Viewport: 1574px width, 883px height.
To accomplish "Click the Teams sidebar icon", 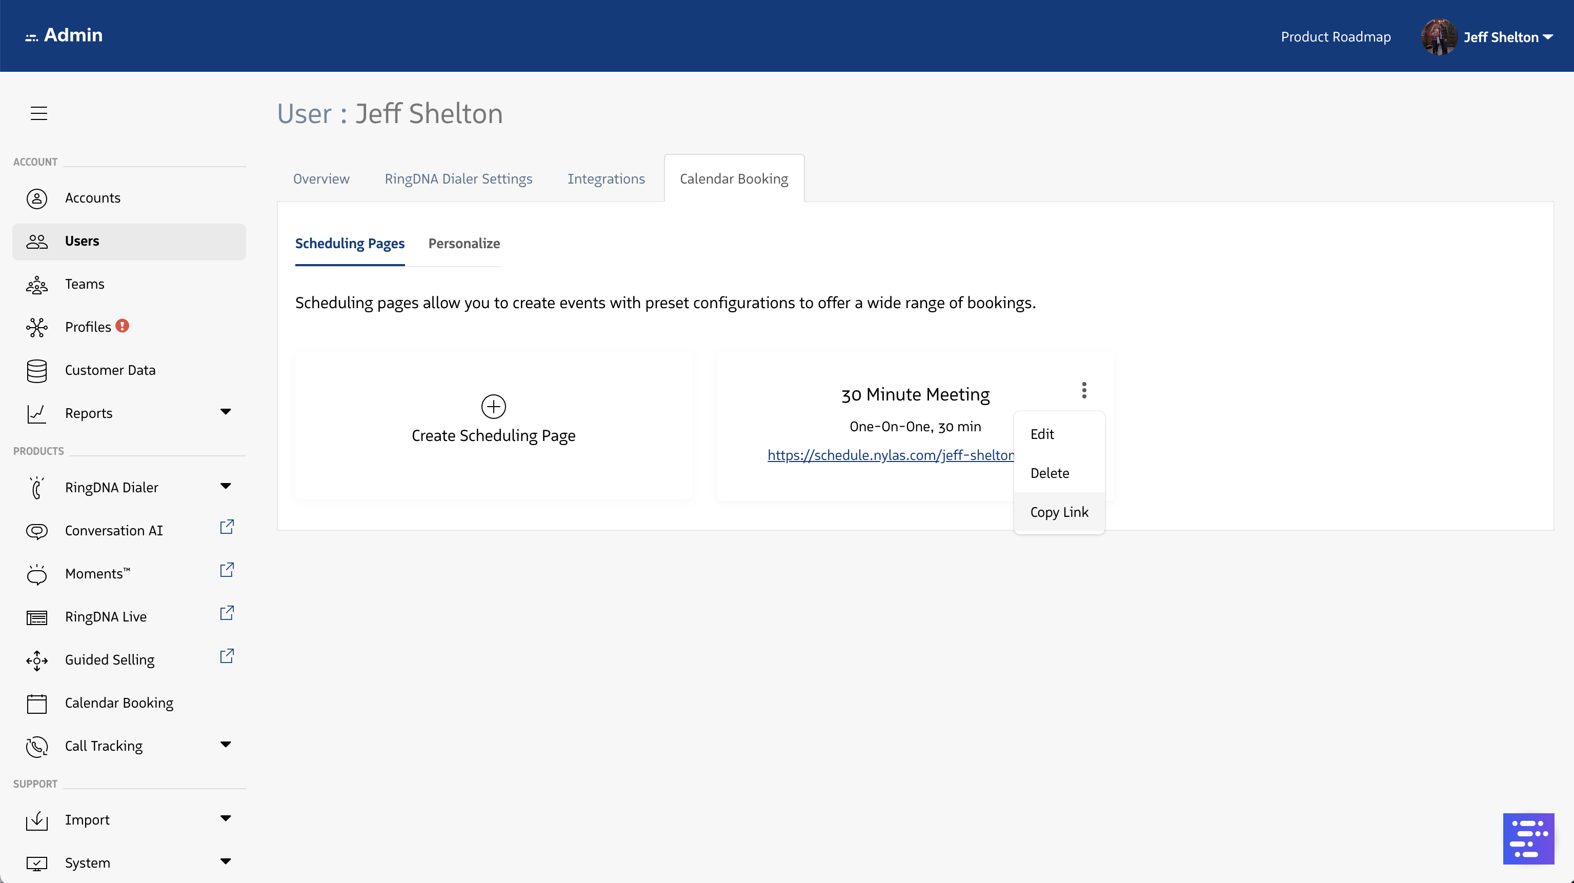I will tap(37, 285).
